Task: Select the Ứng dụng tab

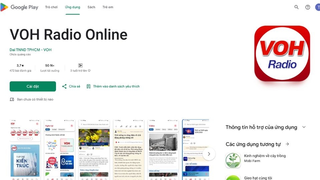Action: coord(72,7)
